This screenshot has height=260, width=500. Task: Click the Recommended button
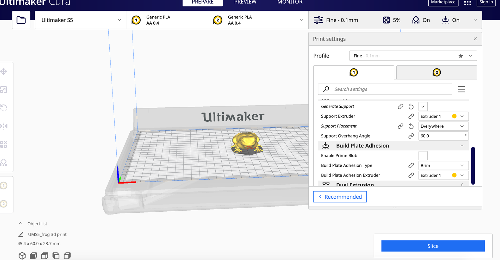coord(340,197)
